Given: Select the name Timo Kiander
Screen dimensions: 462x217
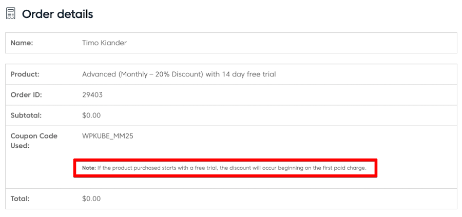Looking at the screenshot, I should point(104,43).
